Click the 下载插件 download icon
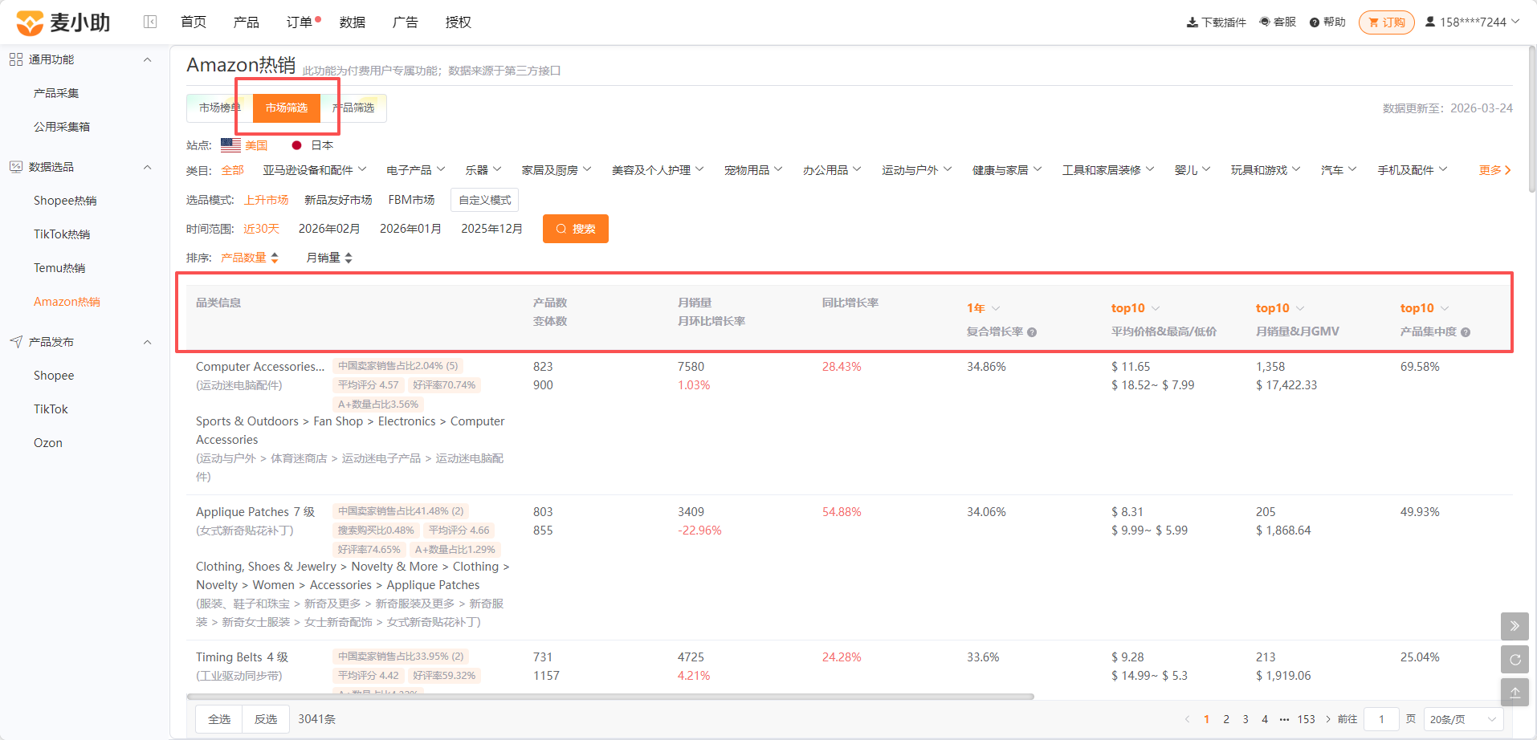 (x=1192, y=22)
